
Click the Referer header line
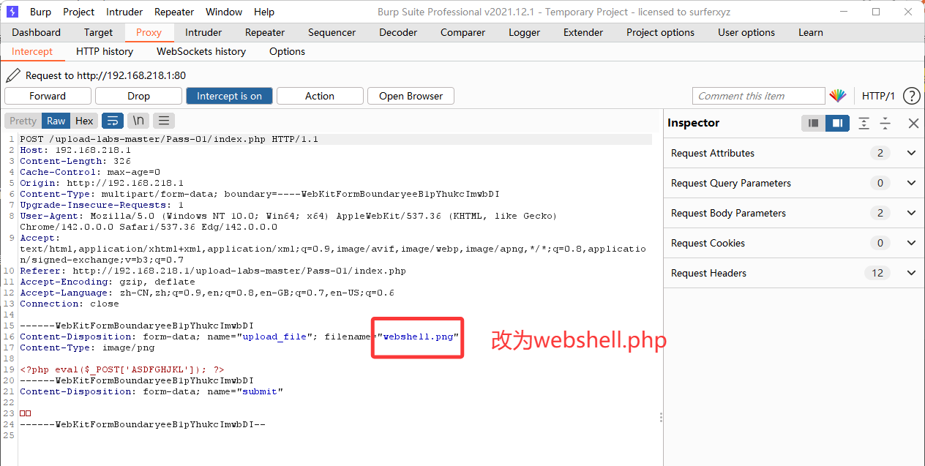click(213, 271)
